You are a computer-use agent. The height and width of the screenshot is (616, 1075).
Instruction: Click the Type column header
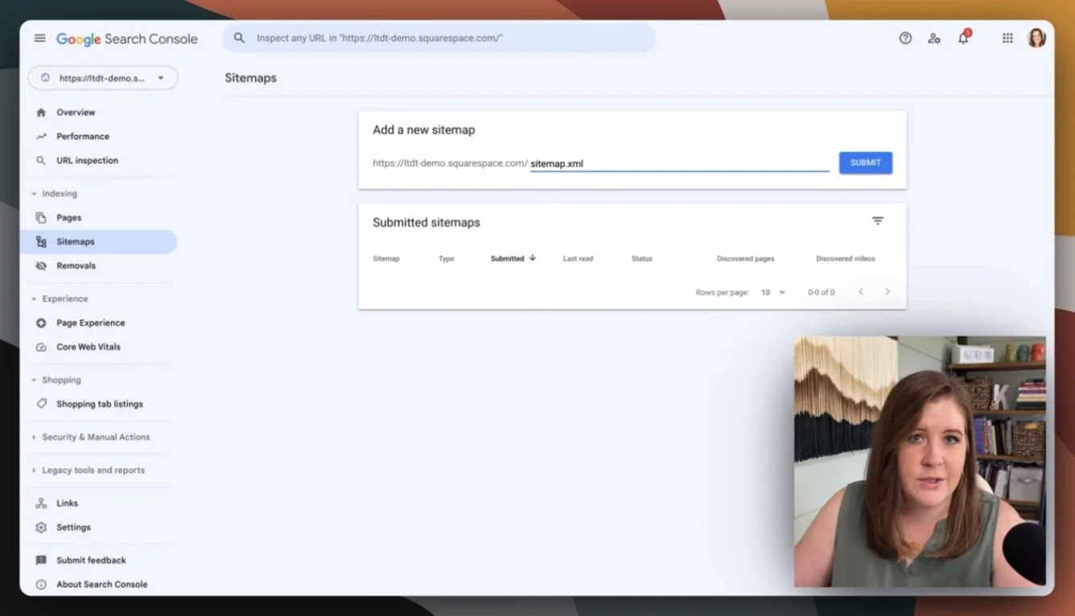pos(447,259)
